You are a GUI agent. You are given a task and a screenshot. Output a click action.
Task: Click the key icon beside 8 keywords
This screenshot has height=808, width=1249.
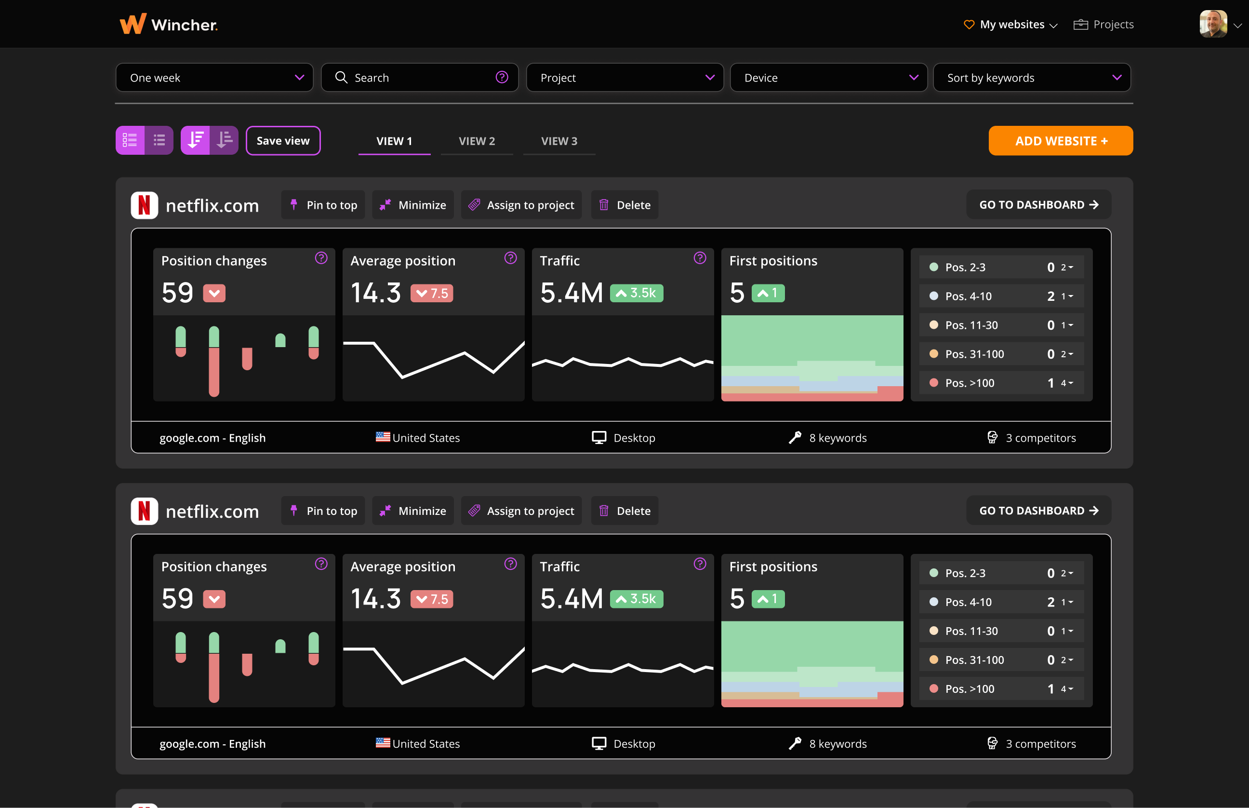coord(796,437)
